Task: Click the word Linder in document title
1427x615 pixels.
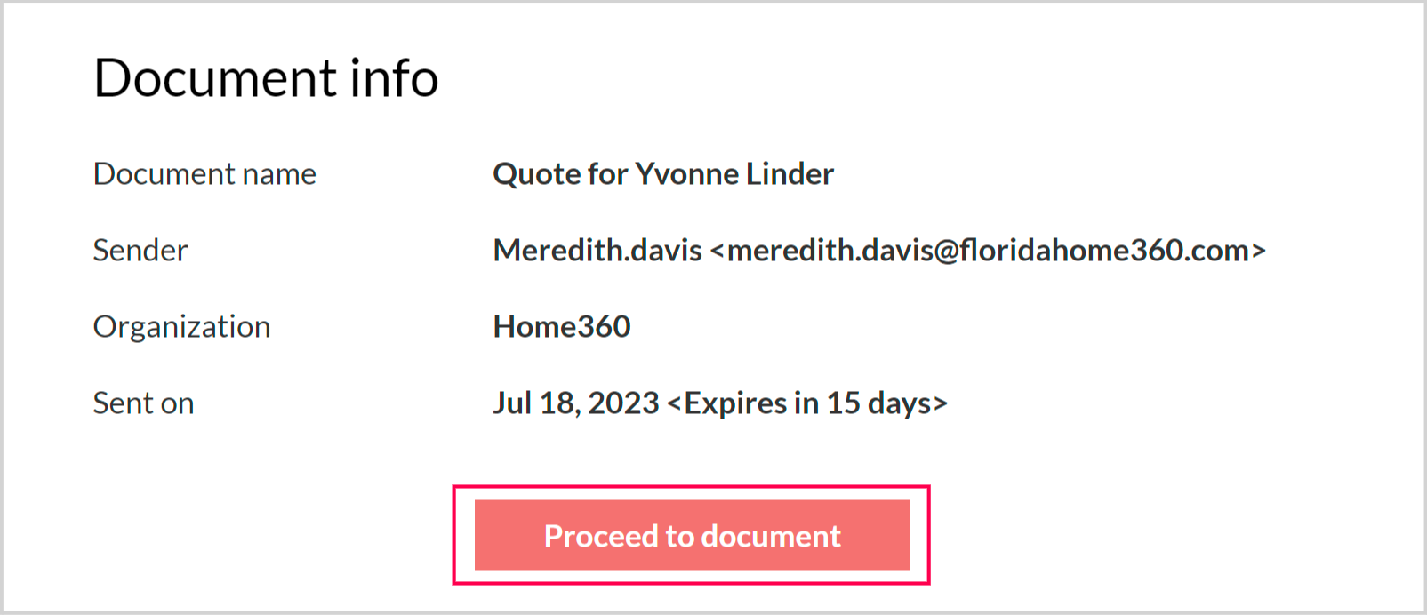Action: pyautogui.click(x=790, y=174)
